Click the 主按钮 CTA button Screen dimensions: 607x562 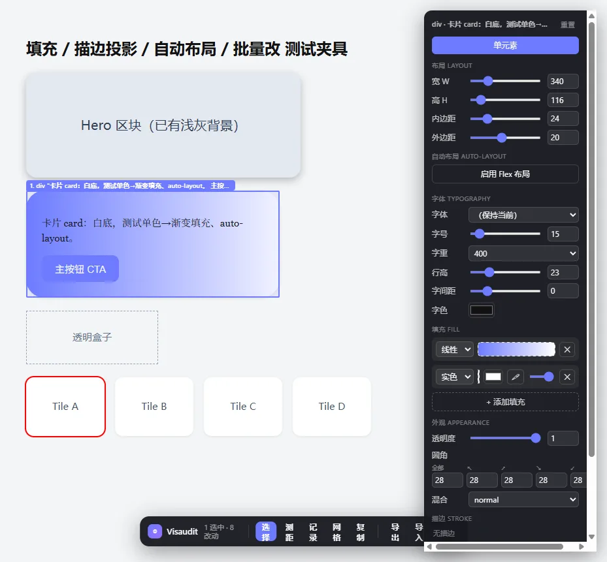click(x=80, y=269)
